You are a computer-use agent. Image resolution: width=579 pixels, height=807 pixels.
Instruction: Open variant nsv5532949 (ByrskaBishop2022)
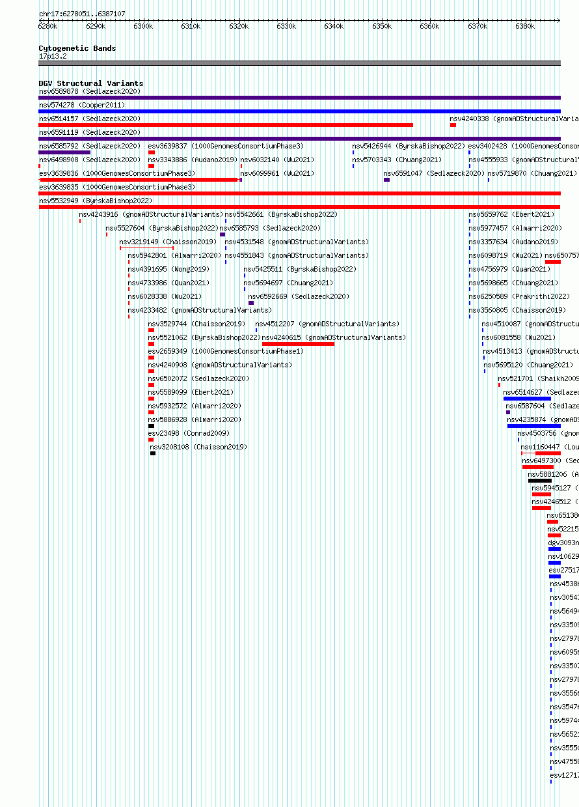point(96,201)
